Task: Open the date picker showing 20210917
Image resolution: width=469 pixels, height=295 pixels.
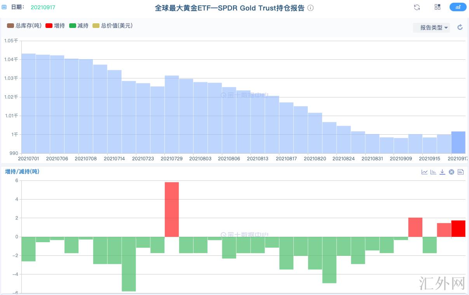Action: tap(43, 7)
